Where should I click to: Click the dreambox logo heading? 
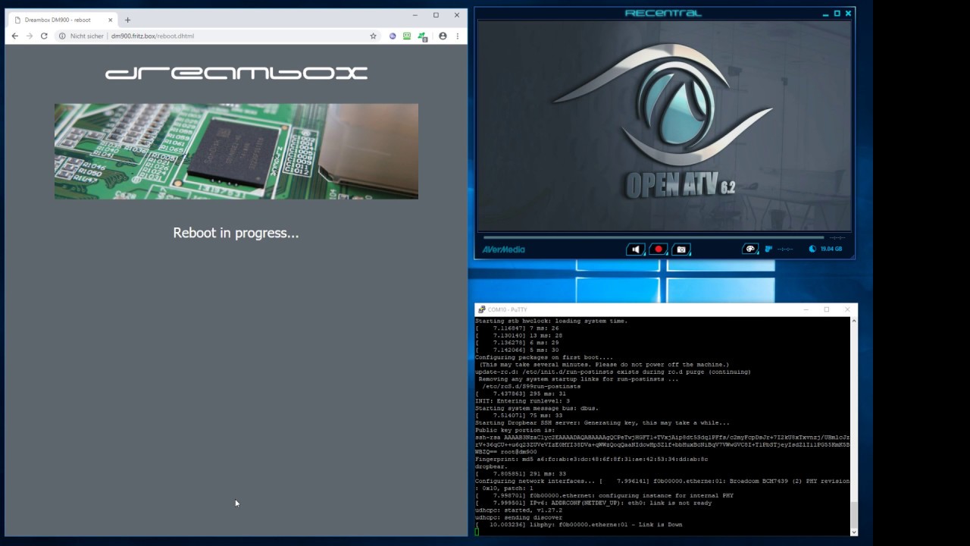(236, 73)
